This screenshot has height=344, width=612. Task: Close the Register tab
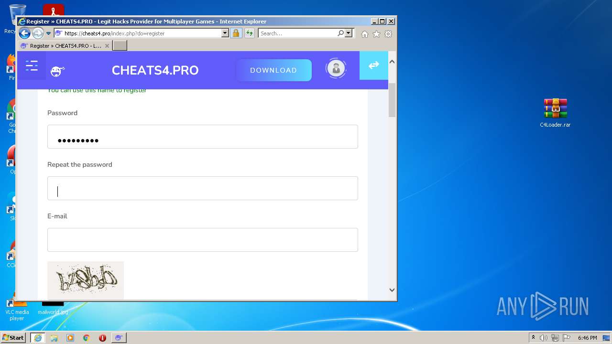tap(107, 46)
